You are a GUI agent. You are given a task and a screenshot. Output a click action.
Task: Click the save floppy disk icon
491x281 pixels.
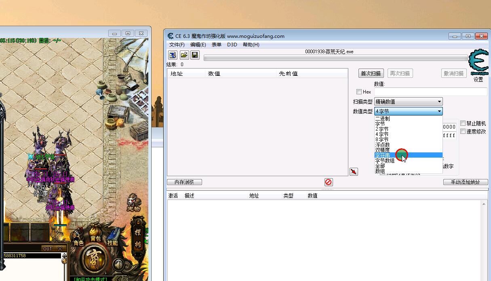tap(195, 55)
